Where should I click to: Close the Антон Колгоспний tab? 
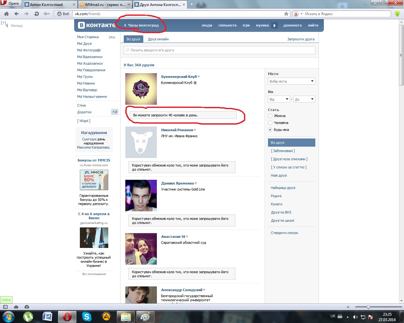click(x=74, y=5)
